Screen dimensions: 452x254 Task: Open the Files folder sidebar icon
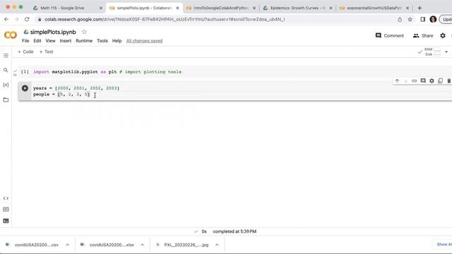coord(6,99)
